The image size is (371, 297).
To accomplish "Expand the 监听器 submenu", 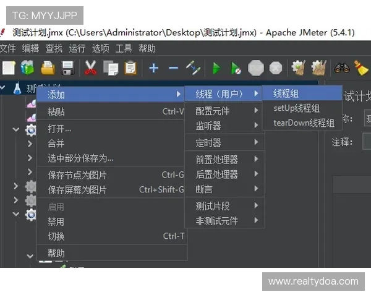I will (224, 125).
